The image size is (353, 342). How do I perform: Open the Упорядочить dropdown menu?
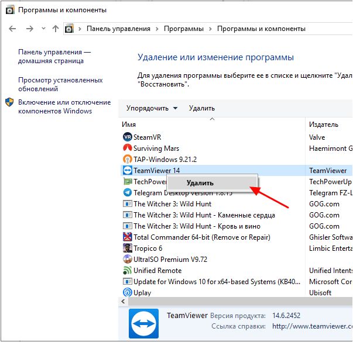click(152, 108)
